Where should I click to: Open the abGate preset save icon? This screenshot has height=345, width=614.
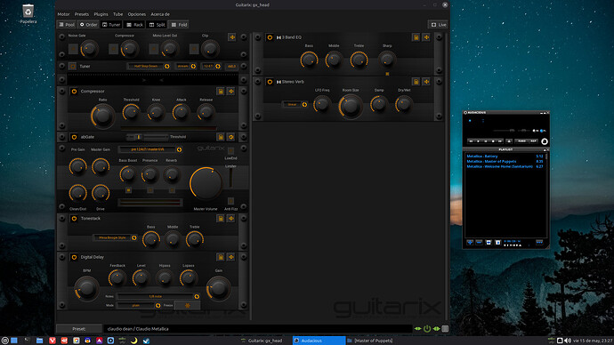(221, 137)
